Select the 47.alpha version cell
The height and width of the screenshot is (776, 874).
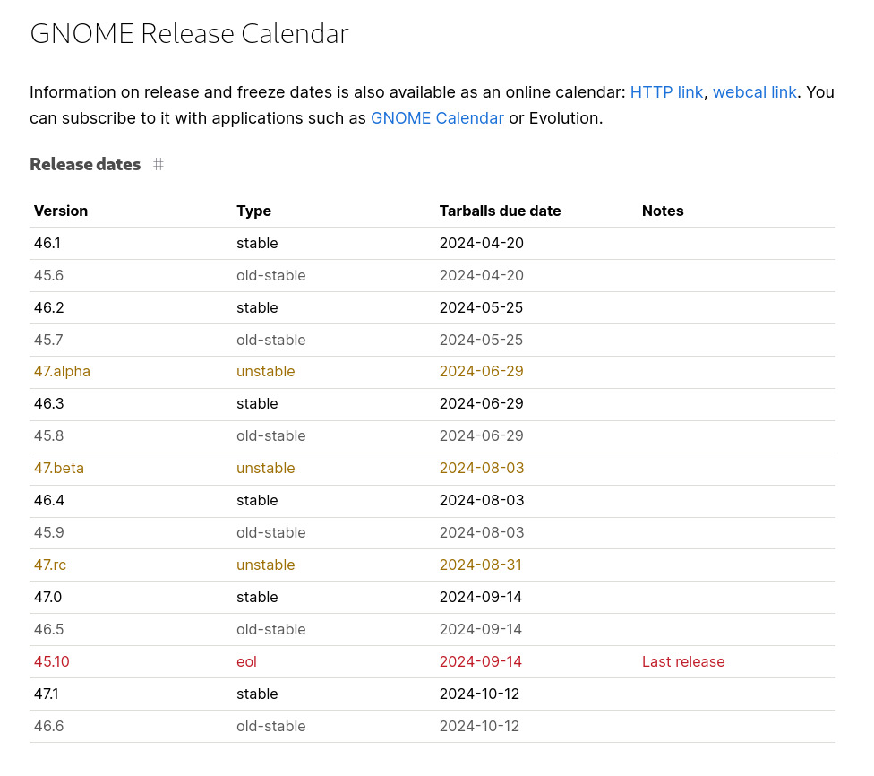pos(62,372)
